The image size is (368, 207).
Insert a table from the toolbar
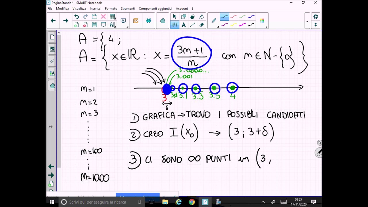click(112, 17)
